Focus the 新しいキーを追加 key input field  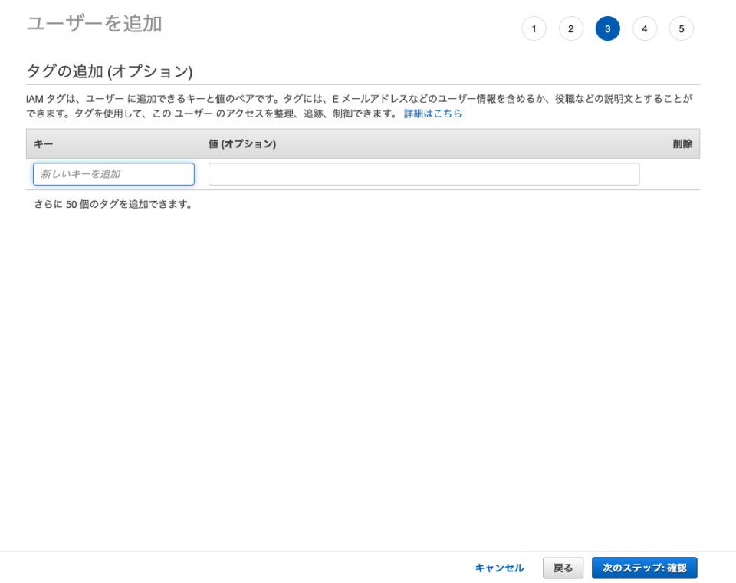tap(113, 174)
